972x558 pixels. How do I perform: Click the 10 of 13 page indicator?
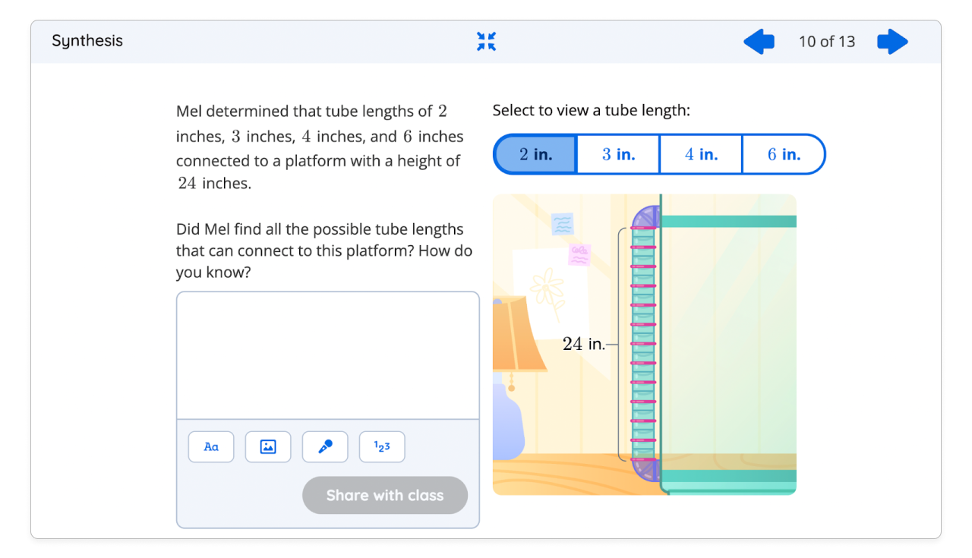(x=827, y=42)
